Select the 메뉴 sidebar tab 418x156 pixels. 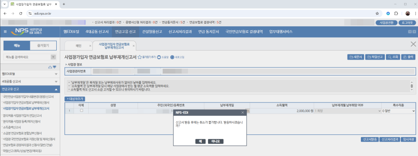[16, 45]
